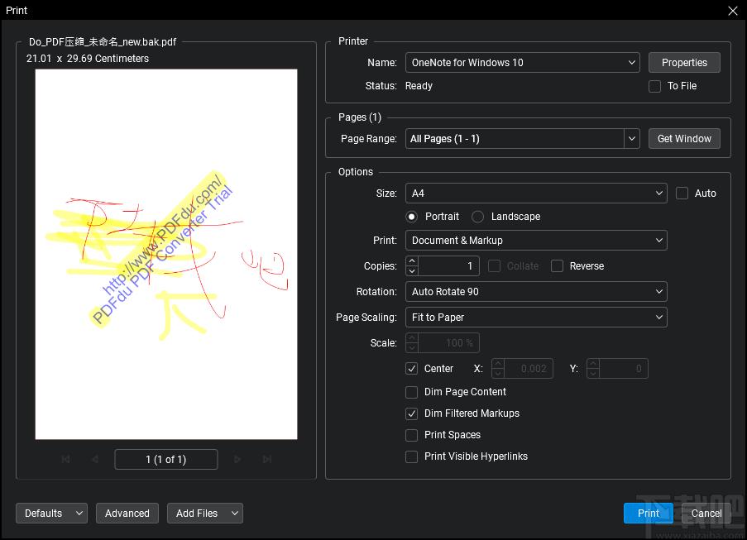Uncheck Dim Filtered Markups
The image size is (747, 540).
[412, 413]
